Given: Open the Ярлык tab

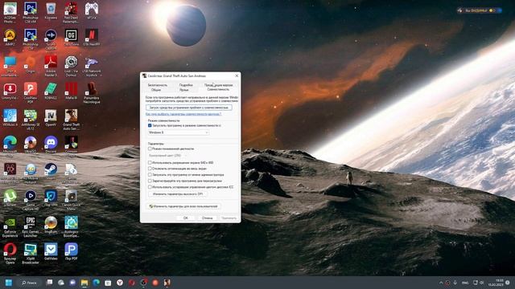Looking at the screenshot, I should click(184, 89).
